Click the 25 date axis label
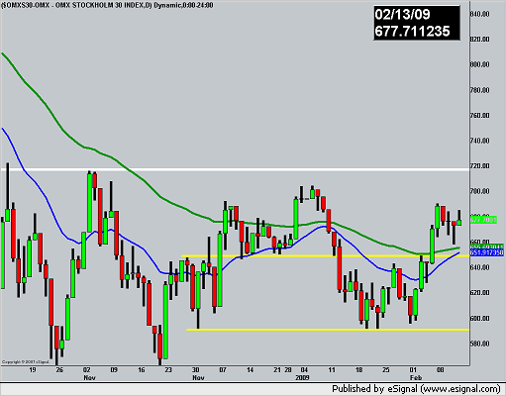The height and width of the screenshot is (396, 506). click(386, 370)
